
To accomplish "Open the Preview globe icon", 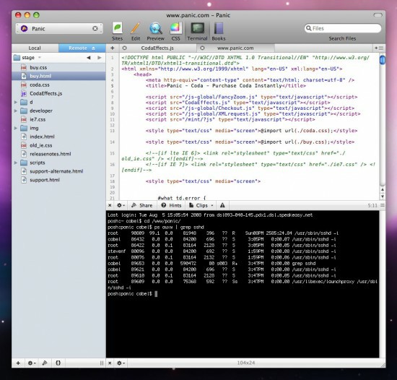I will pyautogui.click(x=155, y=28).
